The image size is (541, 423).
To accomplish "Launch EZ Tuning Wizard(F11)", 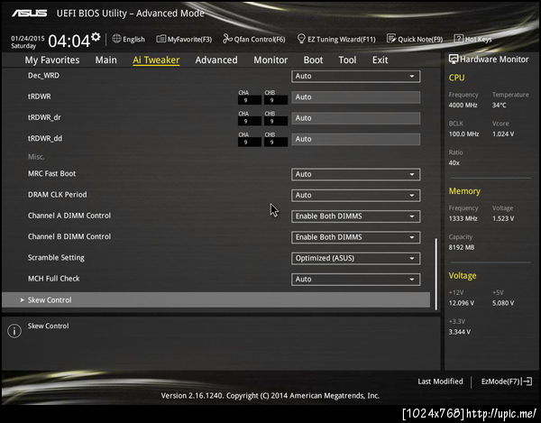I will [x=336, y=39].
